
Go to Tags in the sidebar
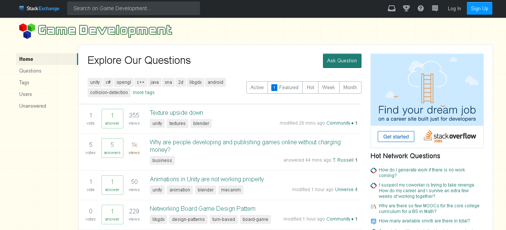point(24,83)
